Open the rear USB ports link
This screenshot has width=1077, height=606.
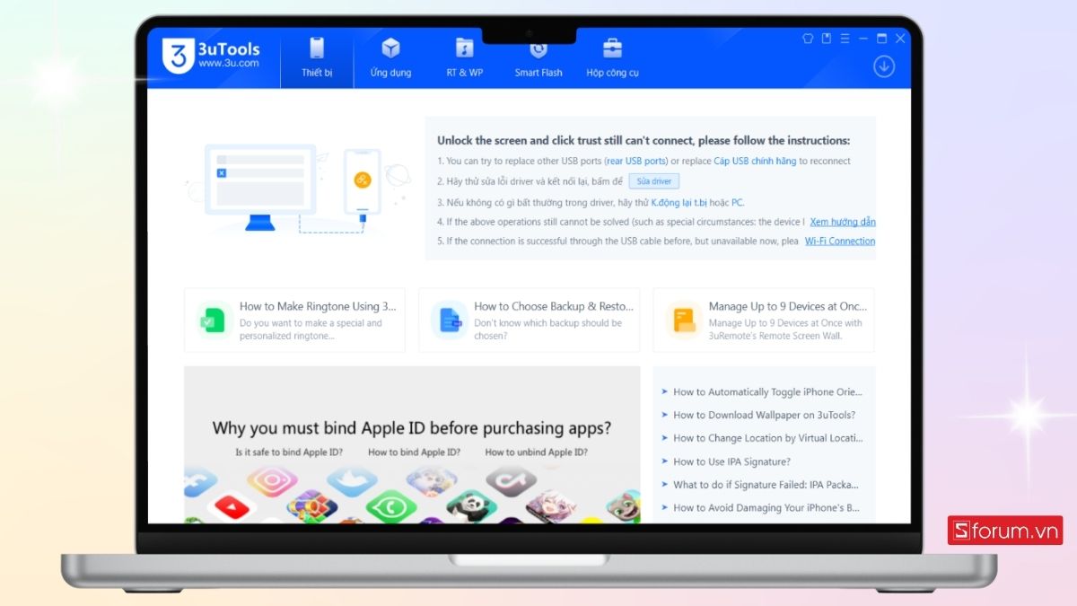point(636,162)
